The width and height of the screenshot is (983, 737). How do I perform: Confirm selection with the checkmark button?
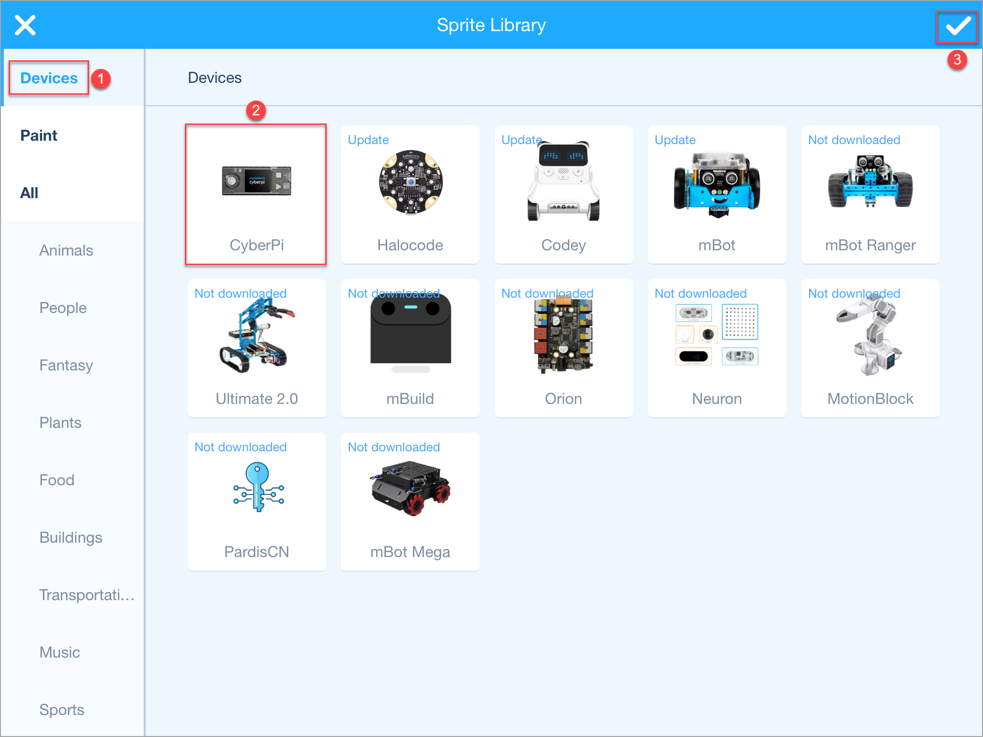[957, 26]
